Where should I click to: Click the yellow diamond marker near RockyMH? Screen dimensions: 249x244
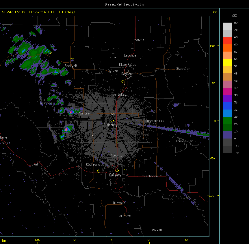[72, 59]
